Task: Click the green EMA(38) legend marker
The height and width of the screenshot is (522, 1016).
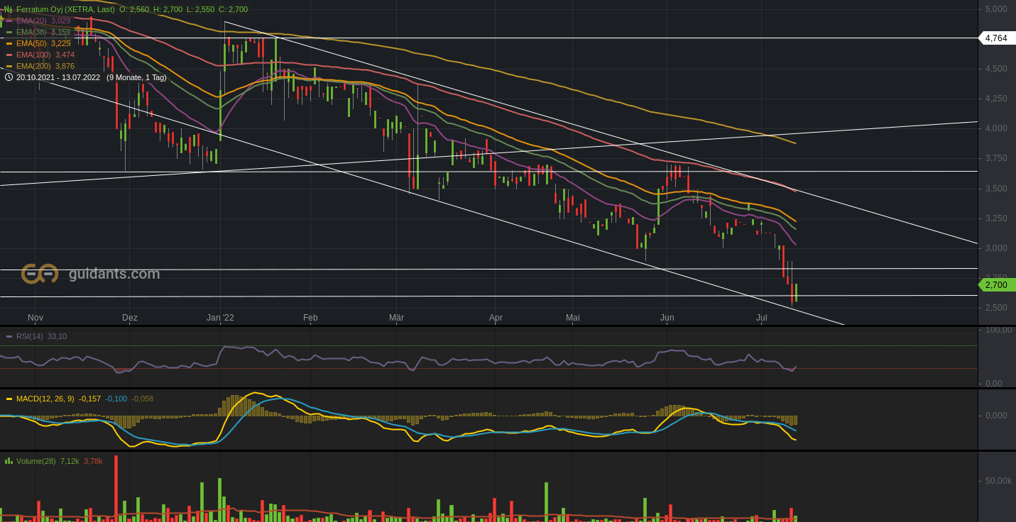Action: tap(9, 32)
